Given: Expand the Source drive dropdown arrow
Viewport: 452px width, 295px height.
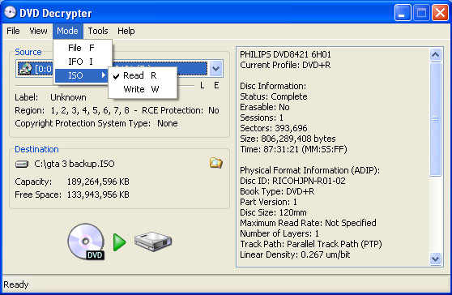Looking at the screenshot, I should pos(216,69).
